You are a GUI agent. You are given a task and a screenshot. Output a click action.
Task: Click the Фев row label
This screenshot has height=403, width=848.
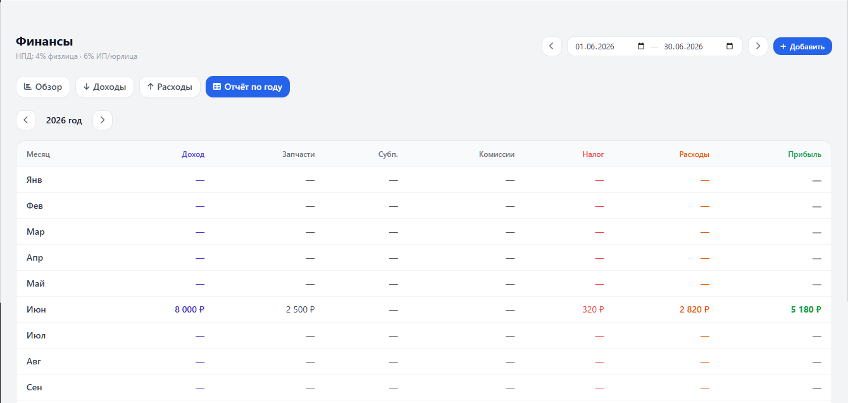tap(35, 206)
